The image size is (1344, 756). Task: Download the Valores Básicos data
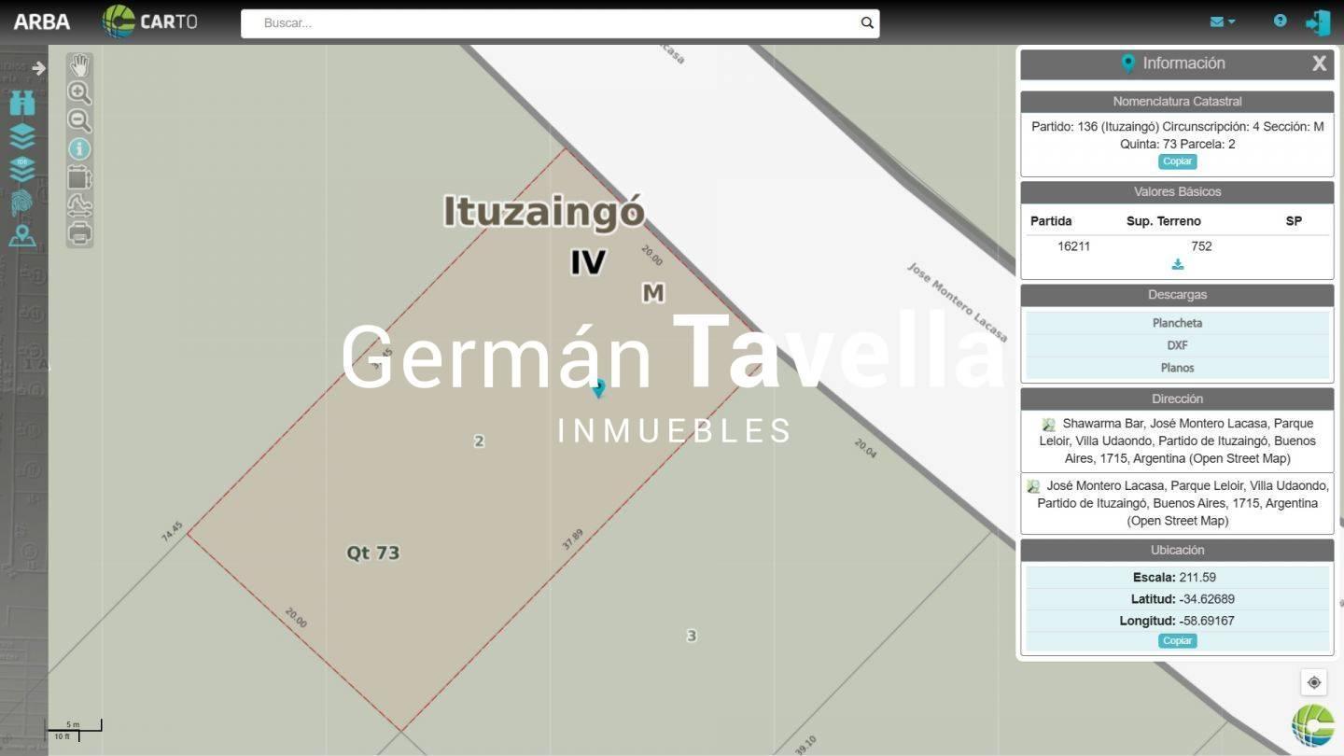pyautogui.click(x=1178, y=264)
